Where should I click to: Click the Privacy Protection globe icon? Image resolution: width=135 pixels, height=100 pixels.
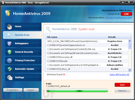click(x=9, y=60)
